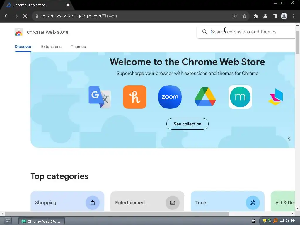The image size is (300, 225).
Task: Click the network tray icon
Action: click(270, 221)
